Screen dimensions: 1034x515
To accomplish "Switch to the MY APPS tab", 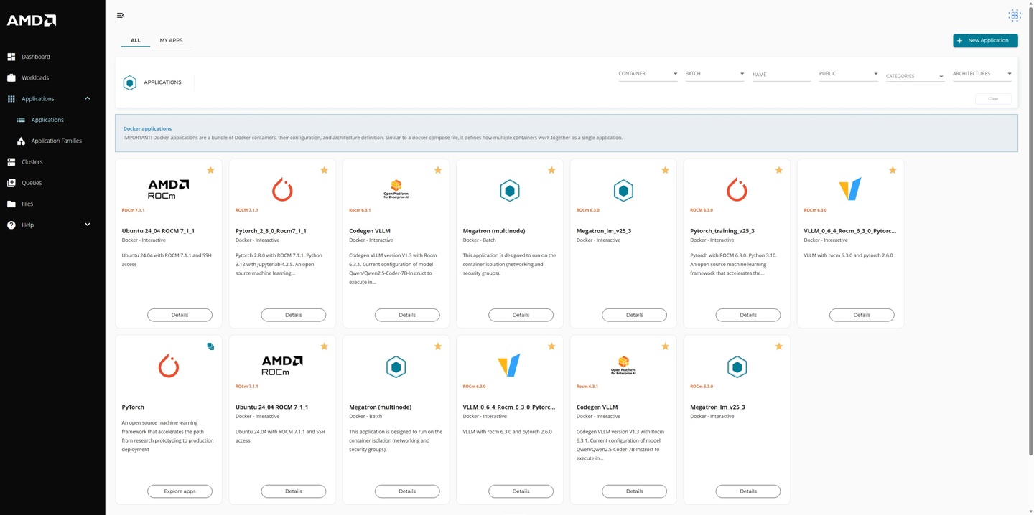I will point(171,40).
